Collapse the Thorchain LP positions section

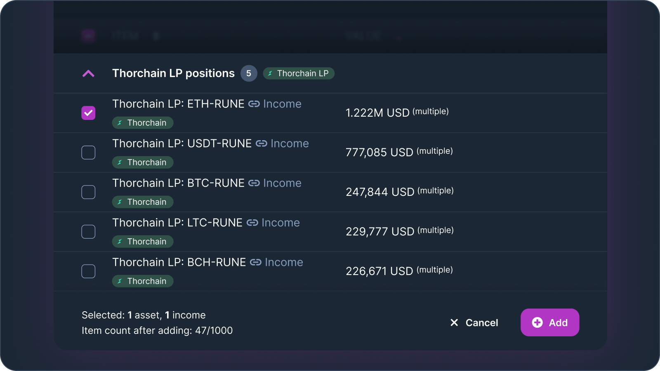click(x=88, y=73)
